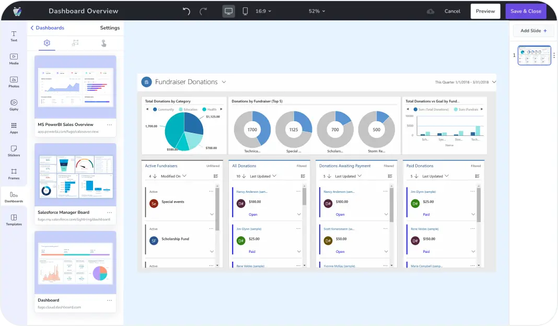Open the Giphy panel
Viewport: 558px width, 326px height.
tap(14, 105)
